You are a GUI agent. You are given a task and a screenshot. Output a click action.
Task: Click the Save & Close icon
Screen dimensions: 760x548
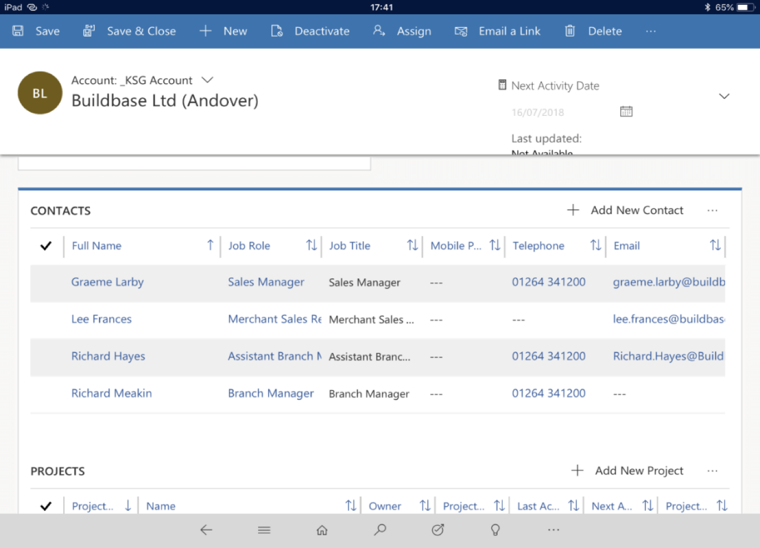point(89,31)
